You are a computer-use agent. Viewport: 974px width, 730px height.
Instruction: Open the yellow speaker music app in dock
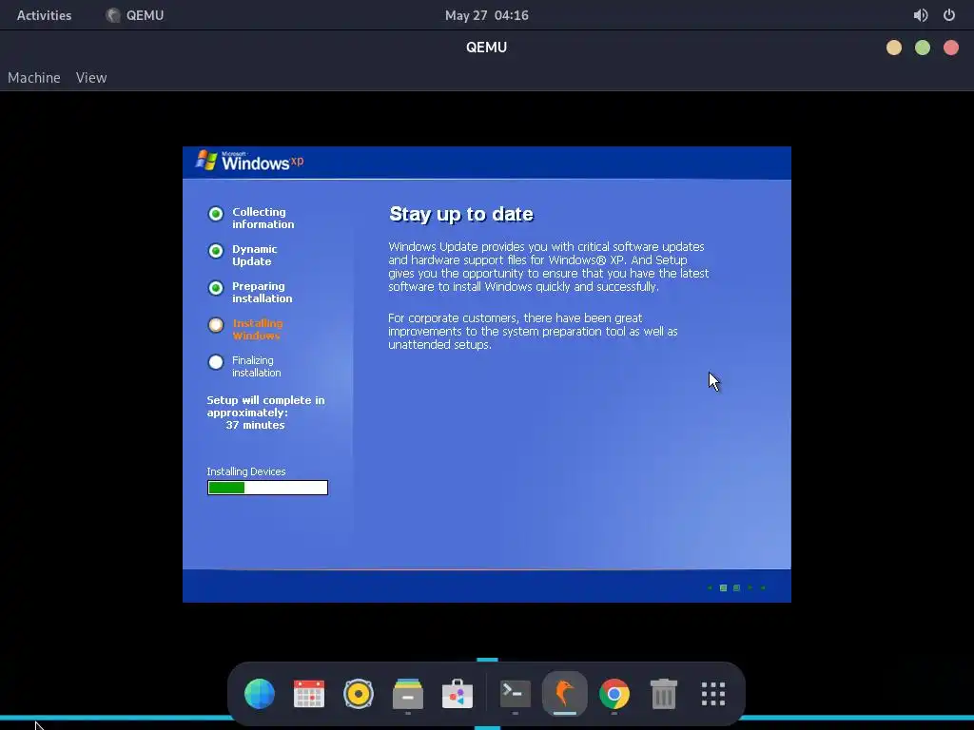click(359, 693)
